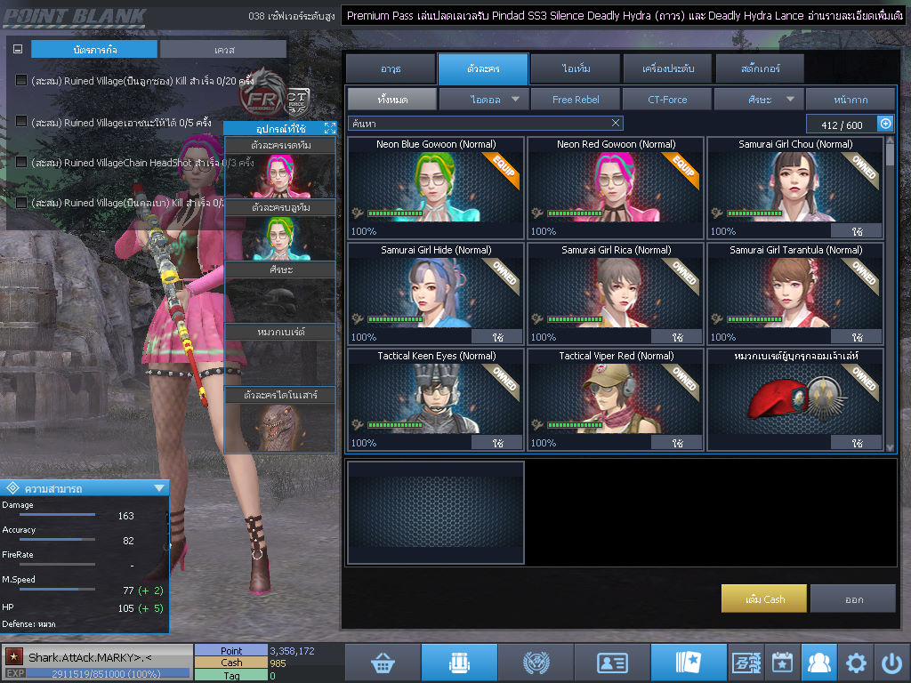Viewport: 911px width, 683px height.
Task: Open the บัตรภารกิจ tab
Action: (x=94, y=50)
